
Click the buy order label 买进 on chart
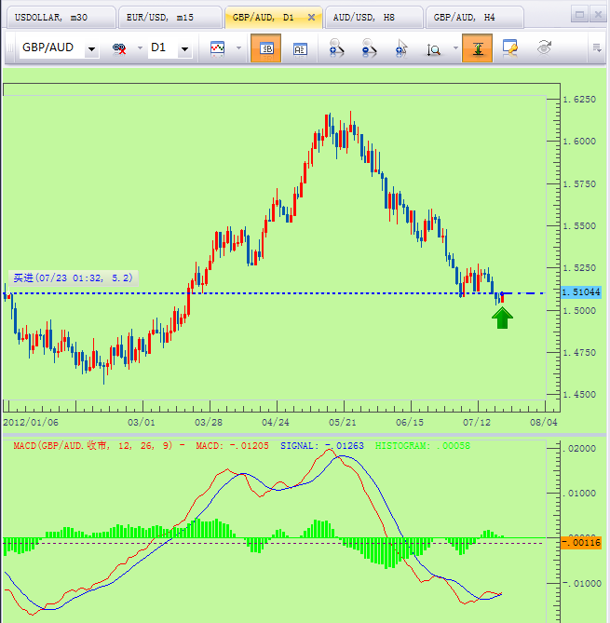point(73,278)
